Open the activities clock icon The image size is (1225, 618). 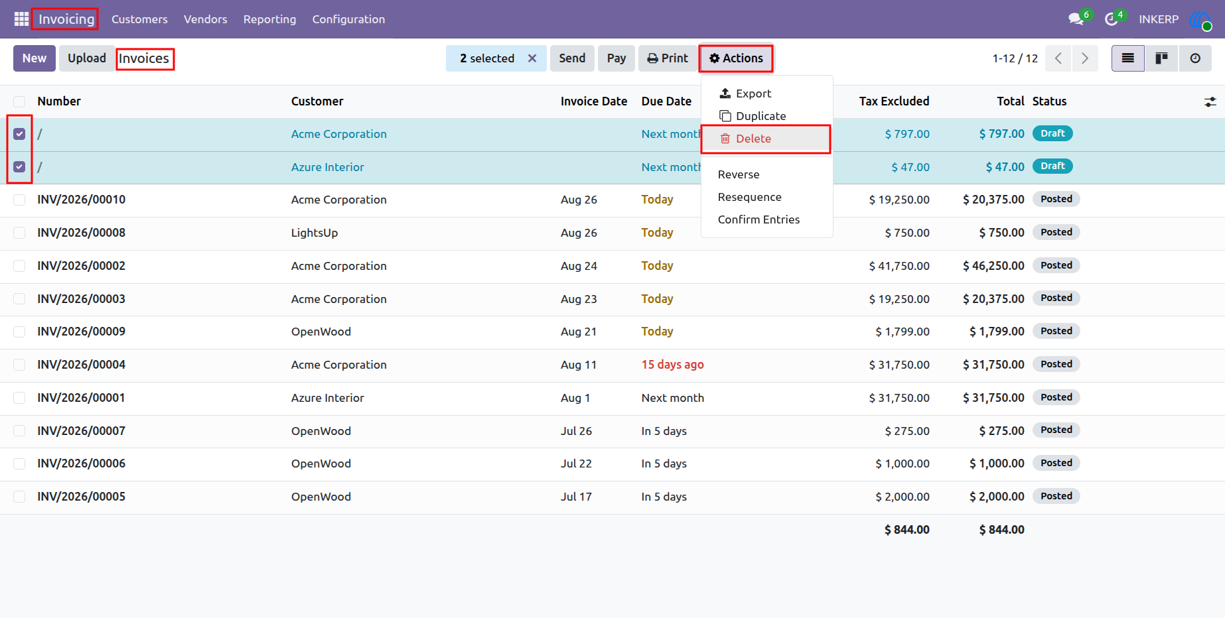tap(1111, 19)
